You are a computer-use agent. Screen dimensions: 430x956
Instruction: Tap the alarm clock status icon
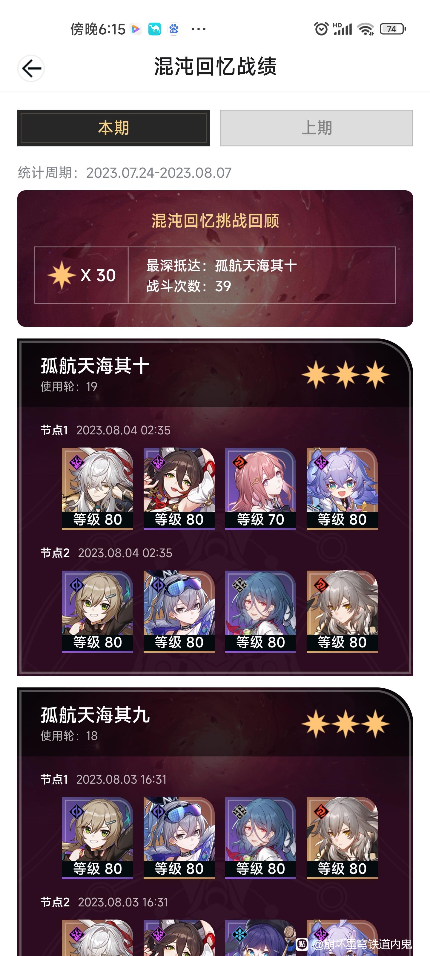coord(321,29)
